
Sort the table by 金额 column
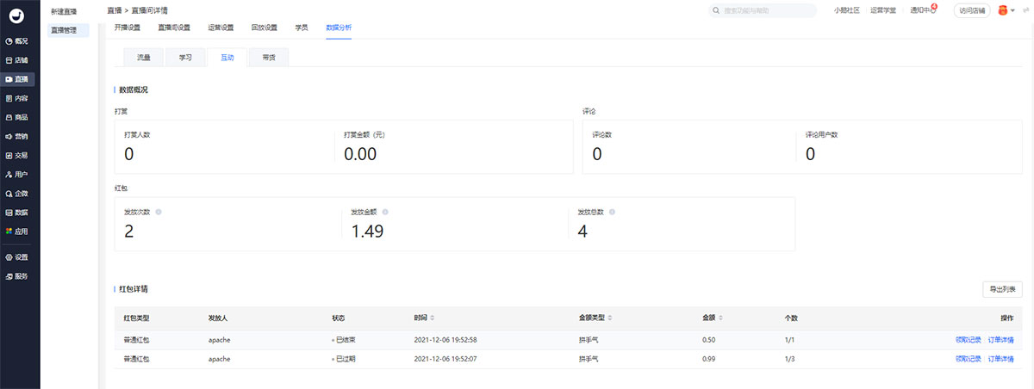coord(720,318)
